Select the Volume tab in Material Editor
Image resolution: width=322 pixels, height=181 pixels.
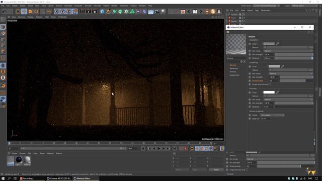coord(233,65)
